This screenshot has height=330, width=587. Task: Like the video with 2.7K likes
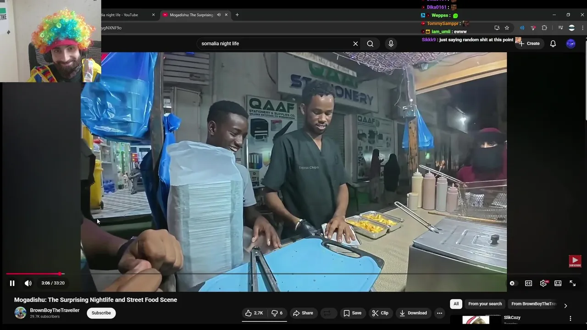point(254,313)
